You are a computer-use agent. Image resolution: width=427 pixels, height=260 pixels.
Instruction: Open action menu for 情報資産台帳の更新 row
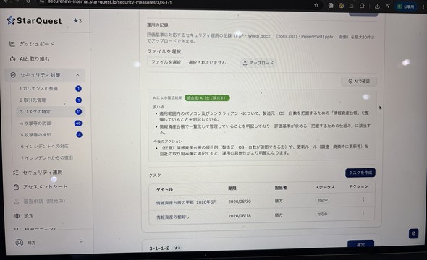point(363,199)
